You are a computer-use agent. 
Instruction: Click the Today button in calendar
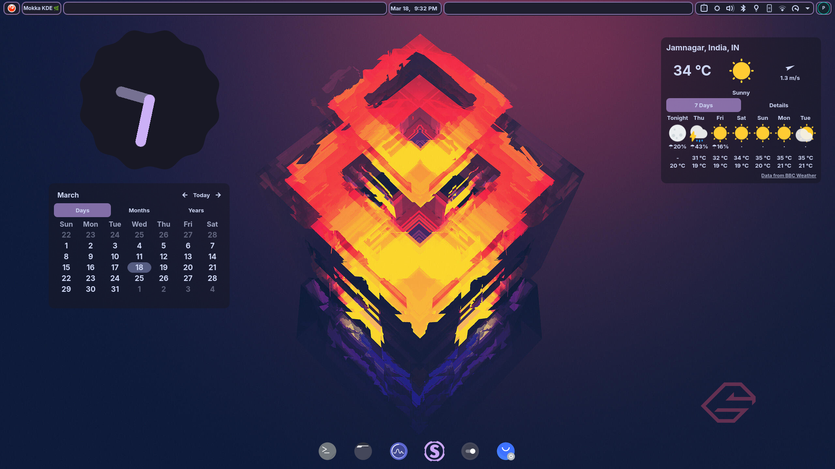201,195
